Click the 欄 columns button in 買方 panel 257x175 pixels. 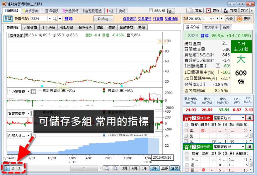click(249, 118)
